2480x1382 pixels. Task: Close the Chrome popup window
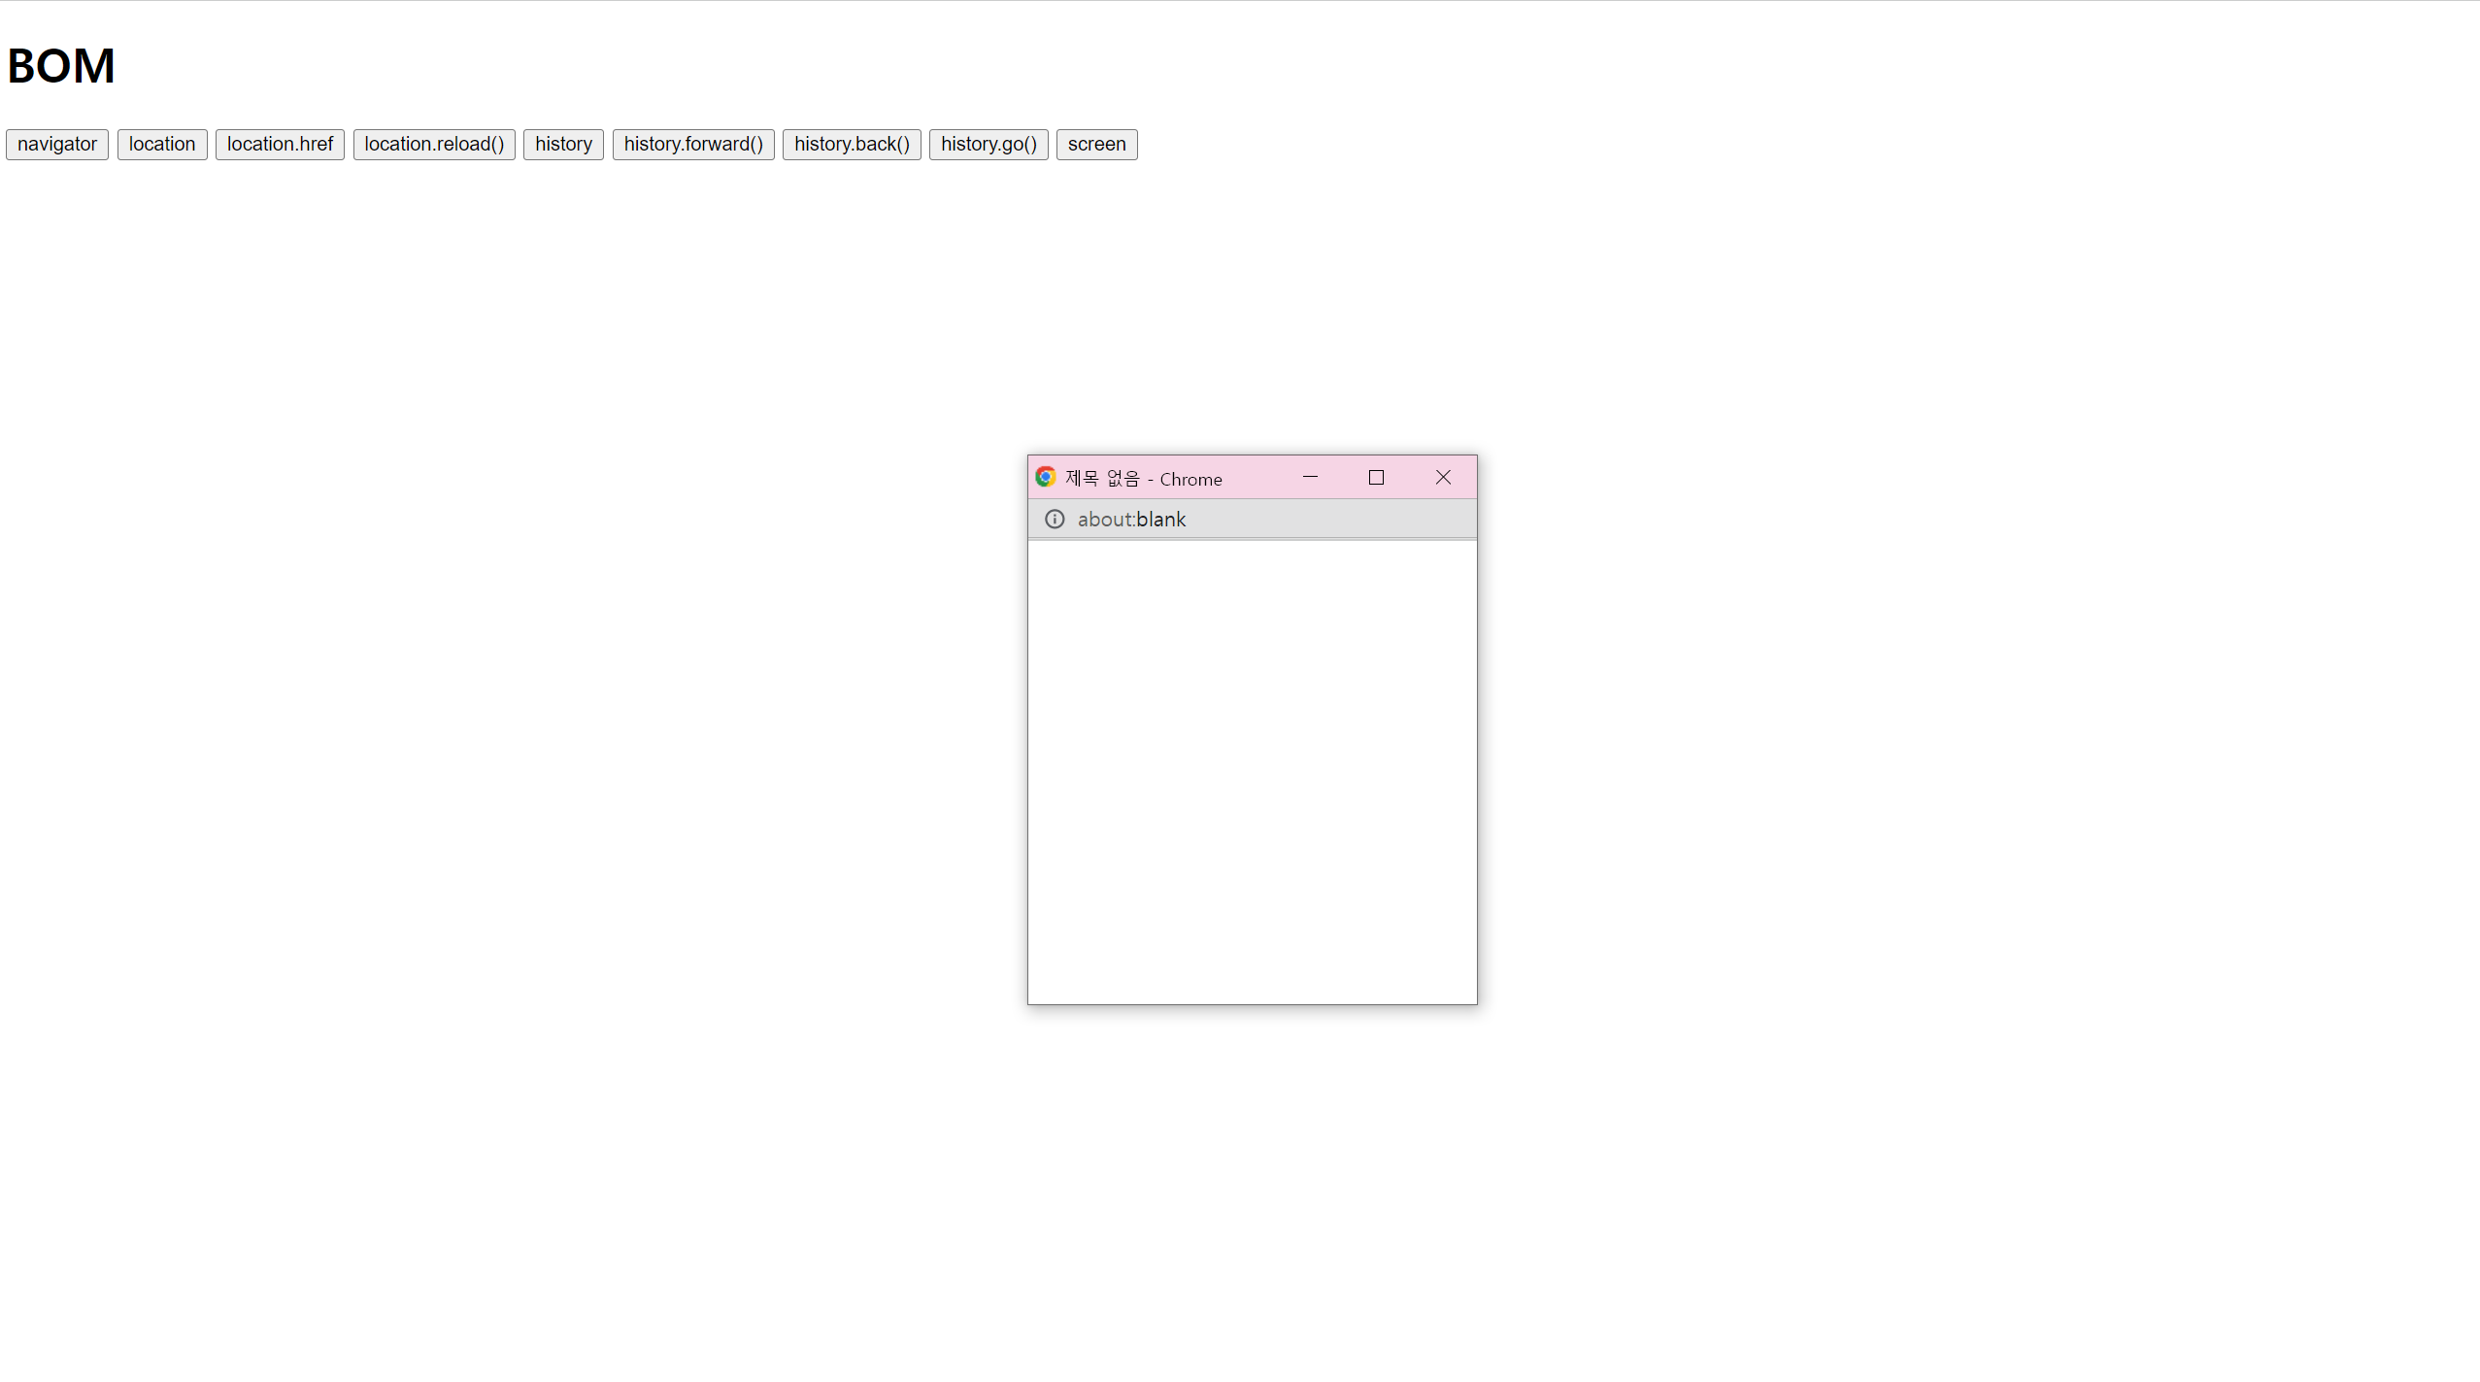pyautogui.click(x=1443, y=477)
